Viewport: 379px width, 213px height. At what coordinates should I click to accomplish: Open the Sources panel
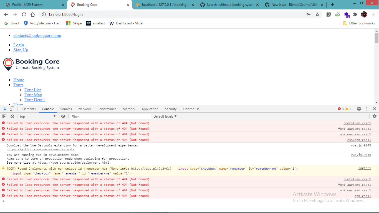(x=66, y=109)
